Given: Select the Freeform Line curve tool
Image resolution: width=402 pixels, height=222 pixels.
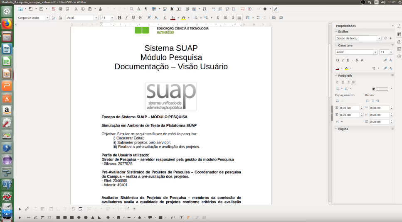Looking at the screenshot, I should [35, 218].
